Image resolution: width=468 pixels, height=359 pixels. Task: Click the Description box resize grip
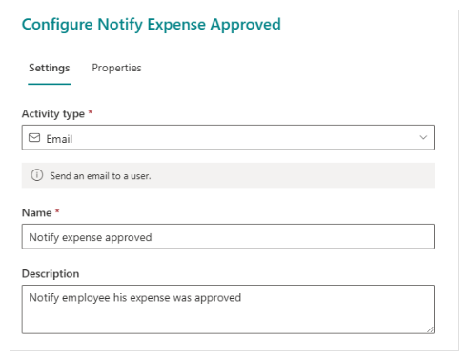430,329
